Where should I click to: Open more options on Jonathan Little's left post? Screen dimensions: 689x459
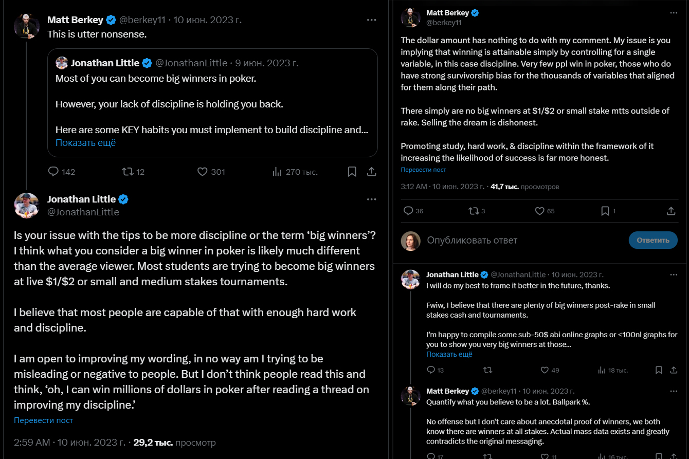pos(371,199)
